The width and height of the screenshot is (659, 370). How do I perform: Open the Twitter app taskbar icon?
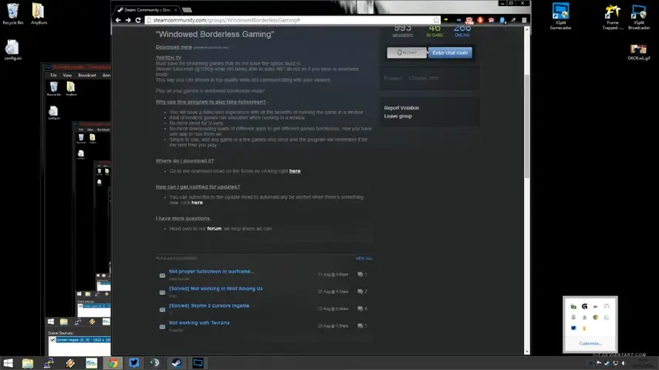click(134, 363)
